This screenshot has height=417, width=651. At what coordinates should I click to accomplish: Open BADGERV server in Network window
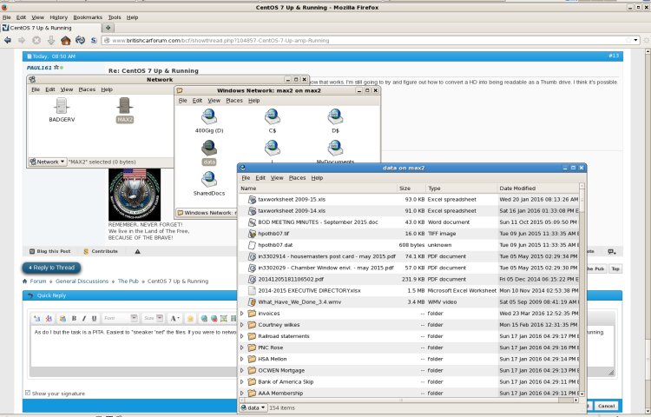[62, 110]
